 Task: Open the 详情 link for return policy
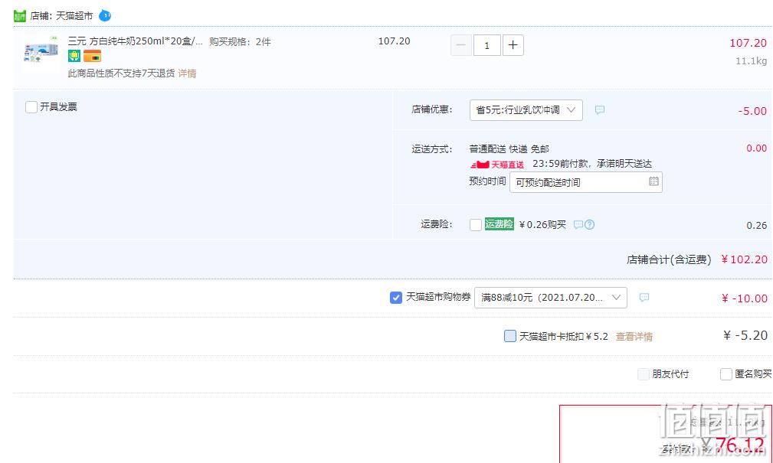(187, 73)
